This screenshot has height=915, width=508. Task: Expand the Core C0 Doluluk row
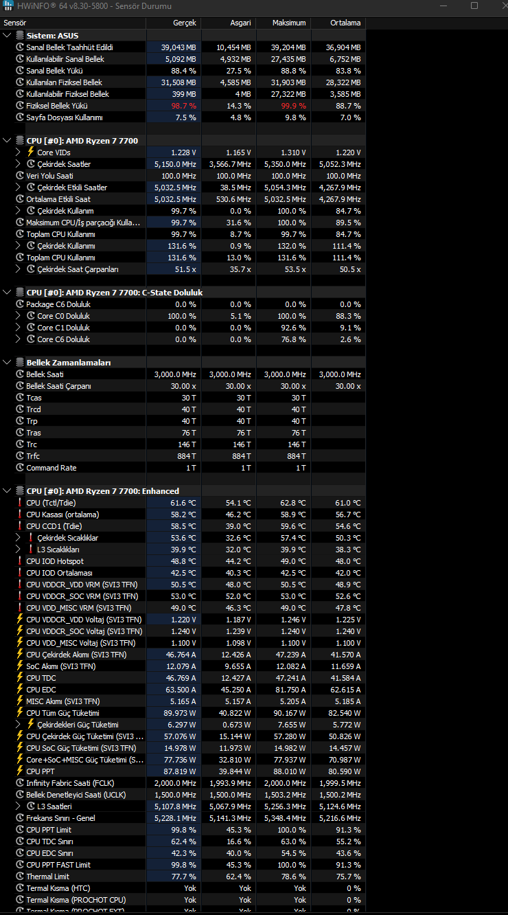(x=18, y=316)
